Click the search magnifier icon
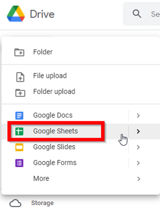The image size is (160, 210). tap(137, 14)
